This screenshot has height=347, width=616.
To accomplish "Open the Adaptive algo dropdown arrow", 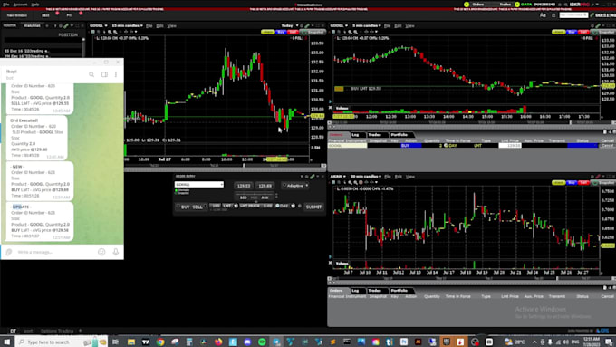I will [307, 186].
